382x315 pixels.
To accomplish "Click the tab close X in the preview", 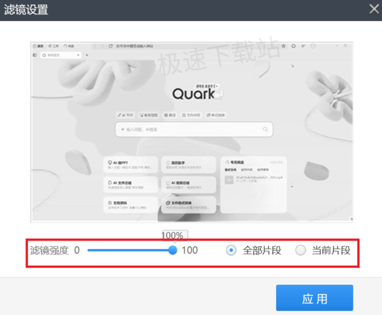I will pyautogui.click(x=78, y=55).
